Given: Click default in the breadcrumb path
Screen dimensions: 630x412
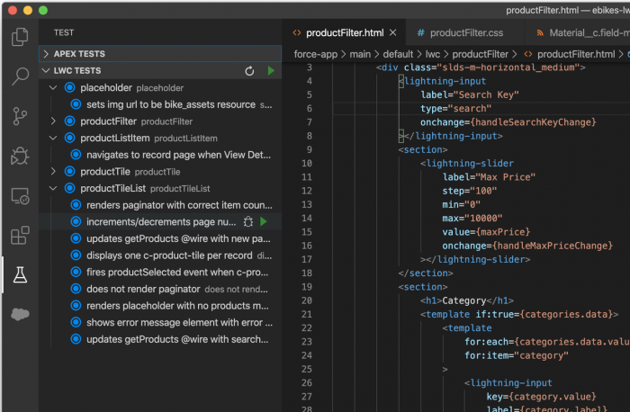Looking at the screenshot, I should tap(398, 54).
